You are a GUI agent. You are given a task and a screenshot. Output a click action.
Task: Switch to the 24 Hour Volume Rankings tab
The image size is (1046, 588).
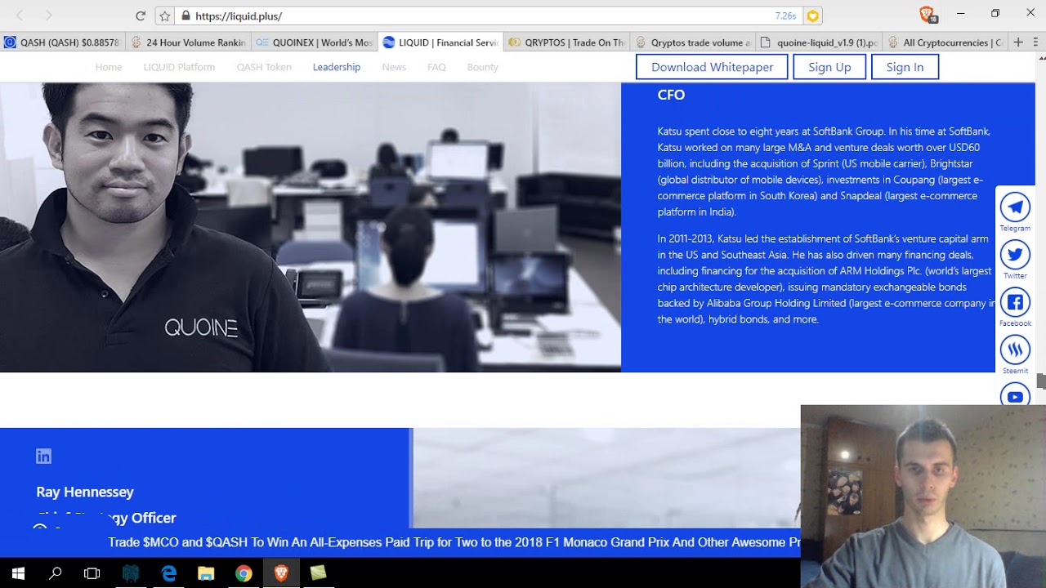tap(189, 42)
